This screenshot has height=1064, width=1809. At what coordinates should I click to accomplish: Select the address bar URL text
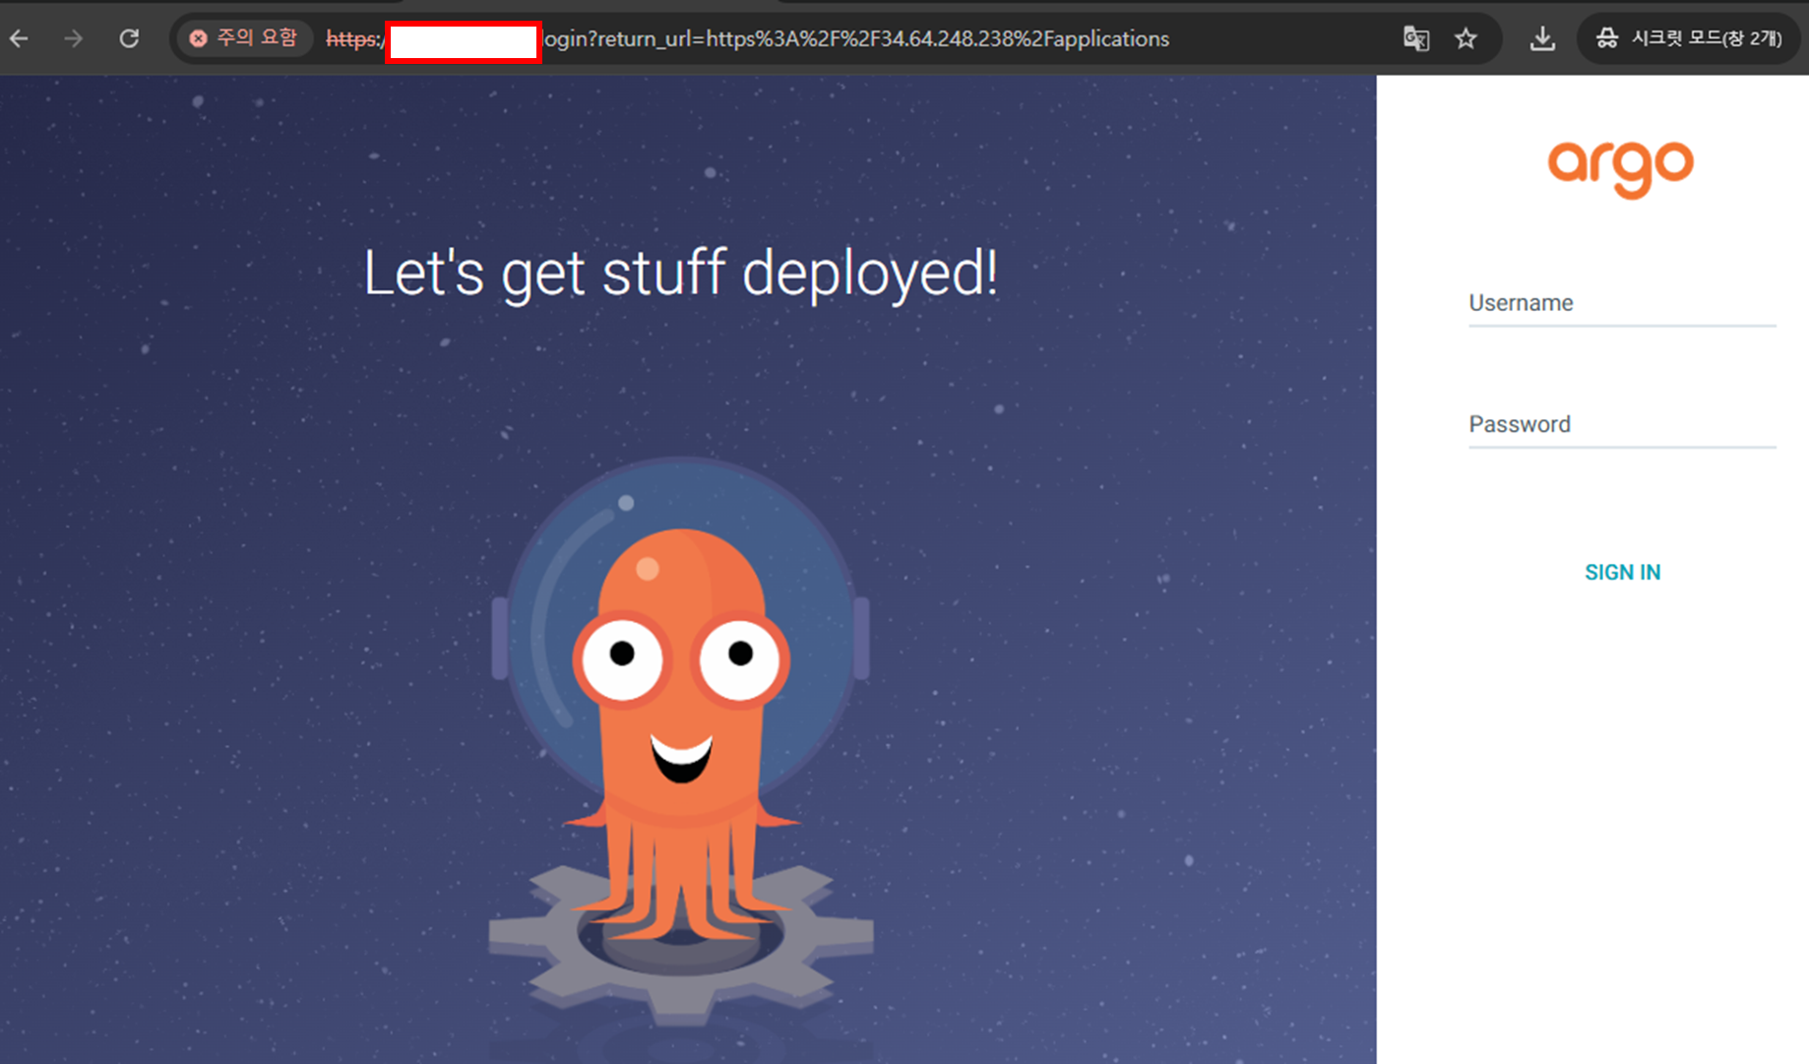tap(748, 38)
